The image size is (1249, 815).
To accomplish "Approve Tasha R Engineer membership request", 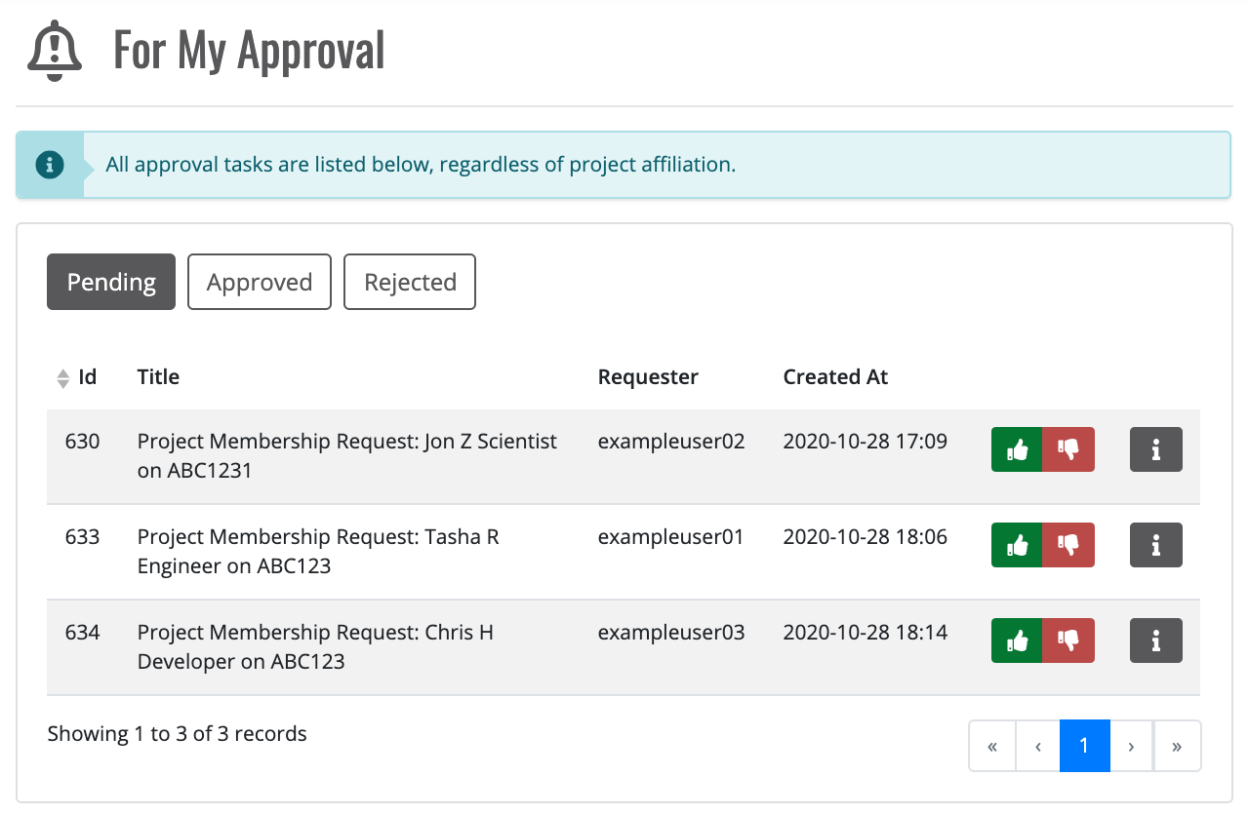I will (1017, 545).
